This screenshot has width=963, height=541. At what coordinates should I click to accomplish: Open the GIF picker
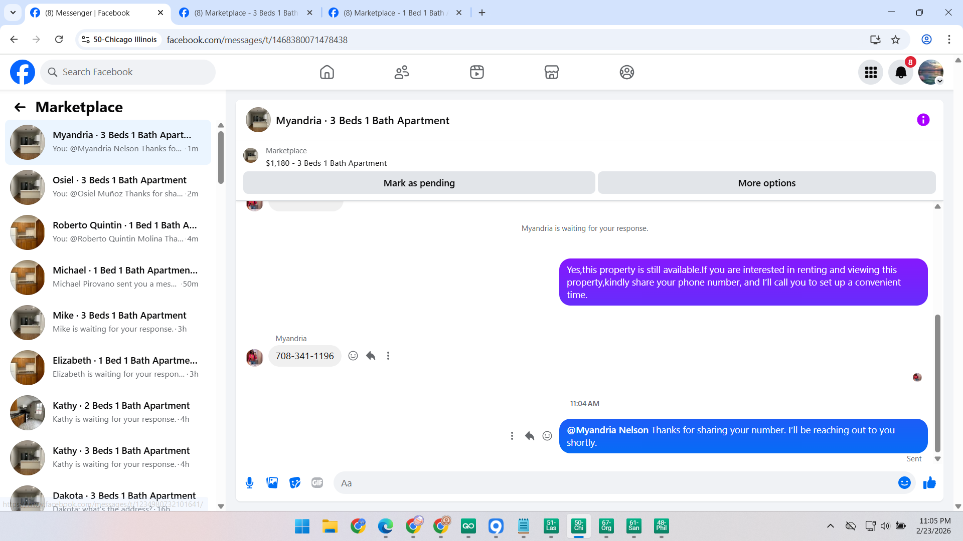(x=317, y=483)
